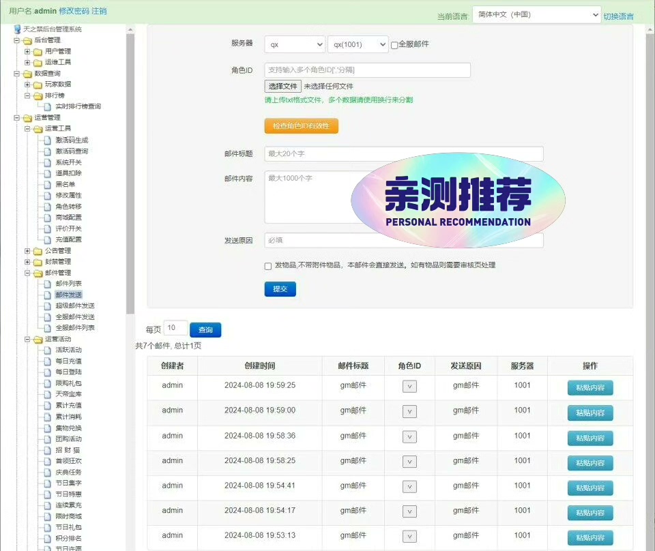Screen dimensions: 655x551
Task: Open the qx server group dropdown
Action: 295,44
